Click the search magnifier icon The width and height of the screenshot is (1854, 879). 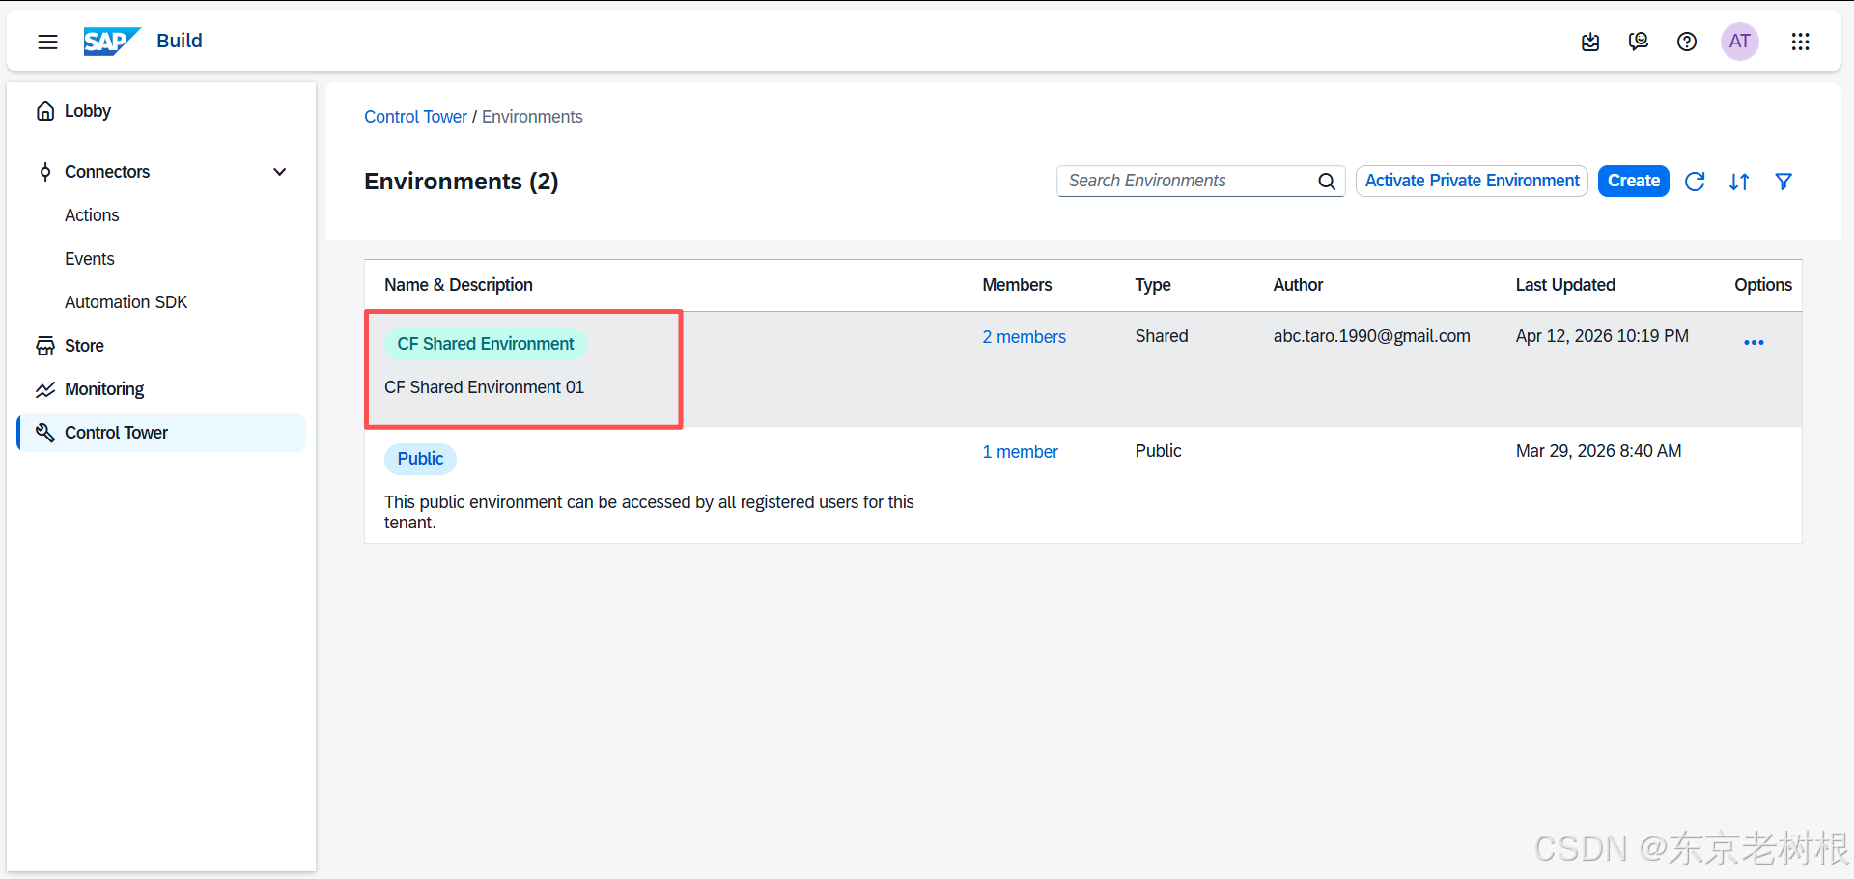(x=1327, y=182)
